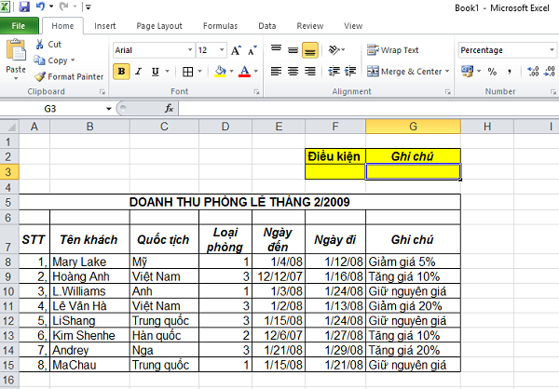559x389 pixels.
Task: Select cell containing Mary Lake
Action: pos(89,262)
